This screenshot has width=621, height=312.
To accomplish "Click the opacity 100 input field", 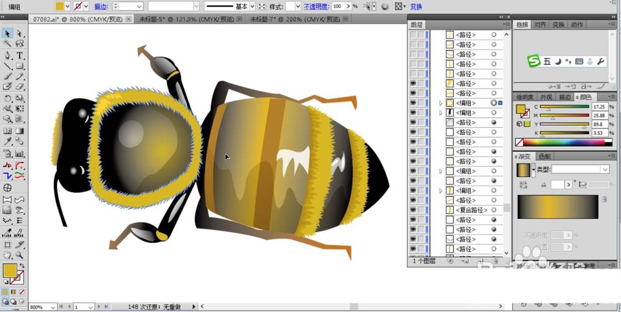I will click(x=337, y=6).
